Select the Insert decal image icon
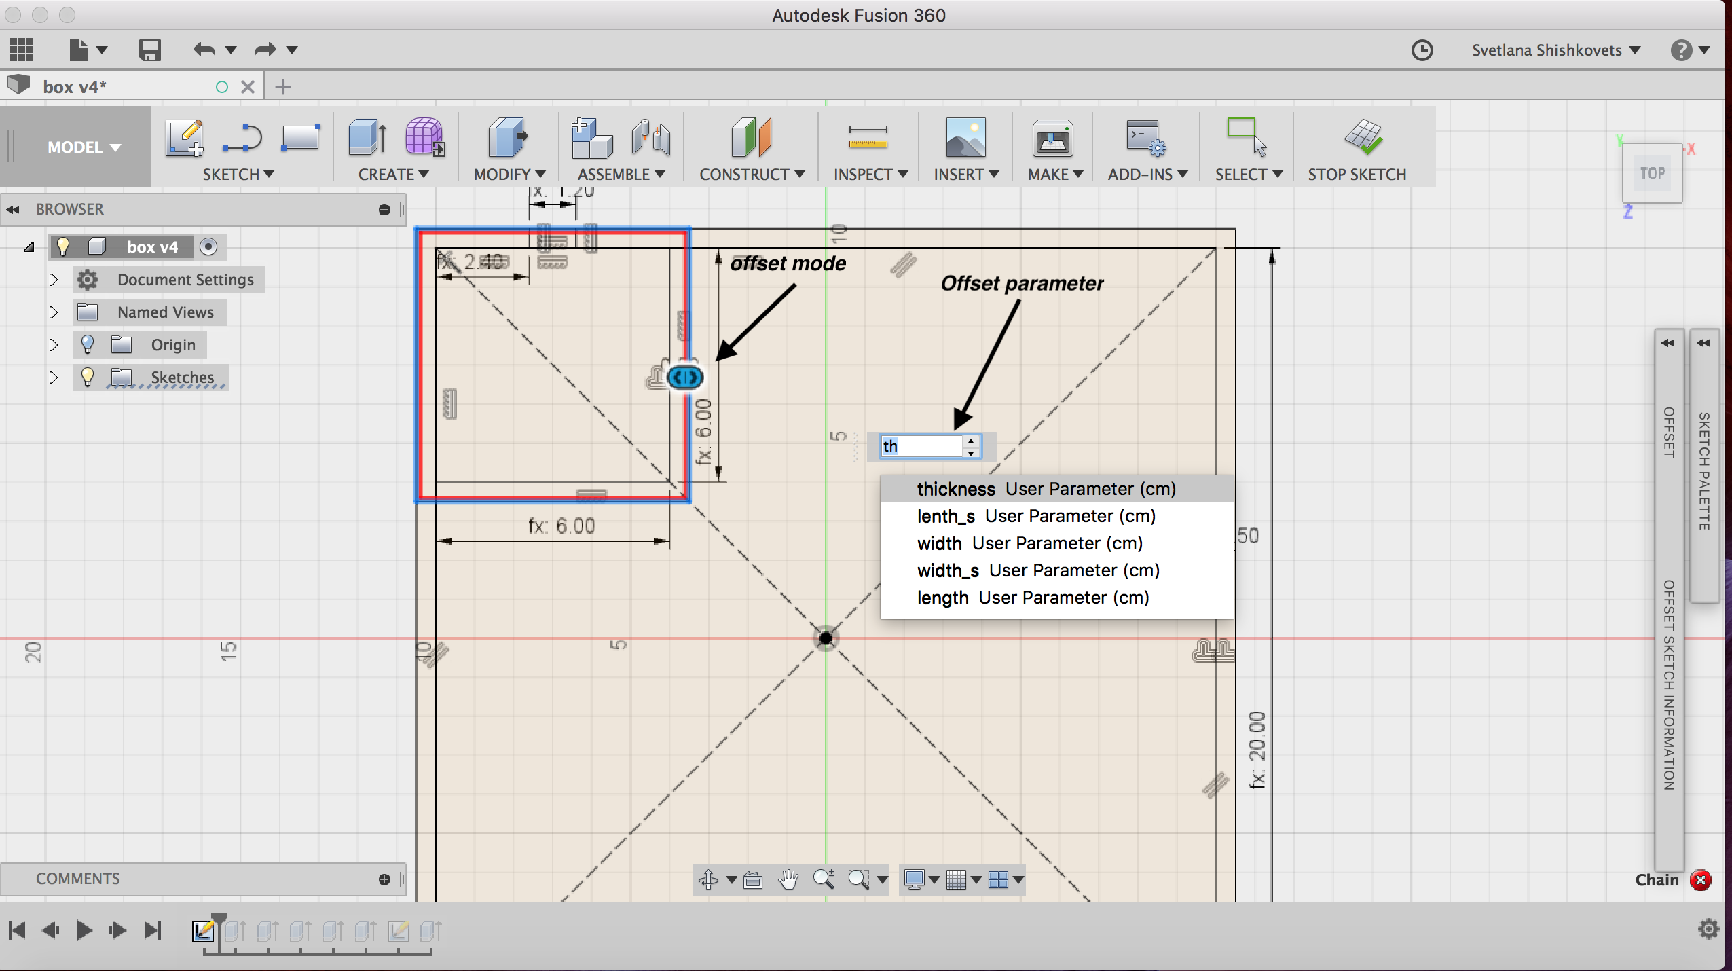 pos(965,137)
